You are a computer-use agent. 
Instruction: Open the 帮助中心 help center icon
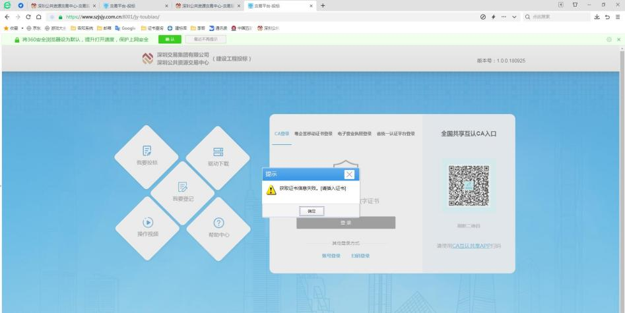tap(218, 226)
